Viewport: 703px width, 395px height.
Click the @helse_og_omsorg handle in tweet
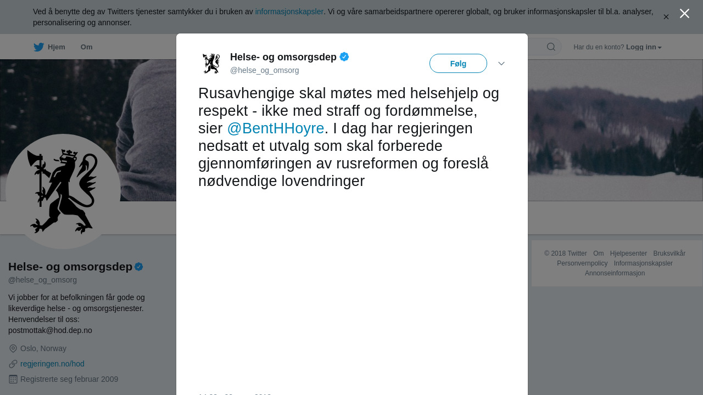[264, 70]
